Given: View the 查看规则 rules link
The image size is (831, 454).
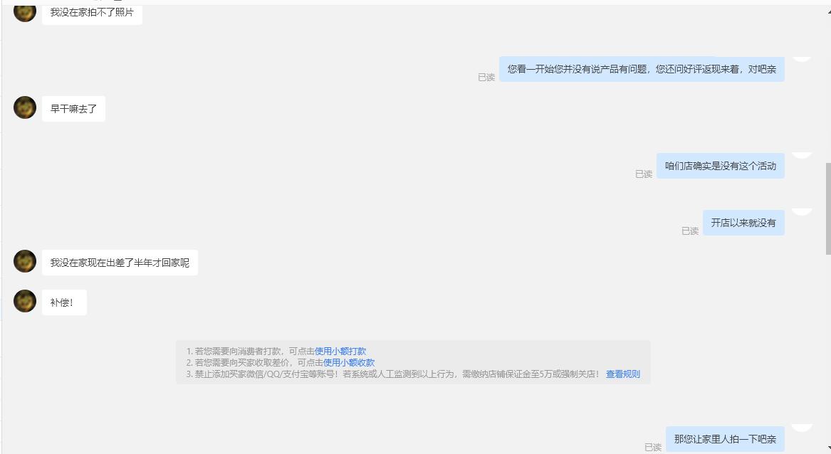Looking at the screenshot, I should 622,374.
